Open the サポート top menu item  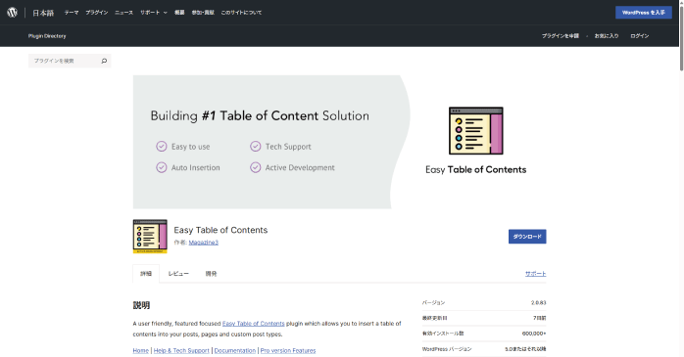pos(150,13)
